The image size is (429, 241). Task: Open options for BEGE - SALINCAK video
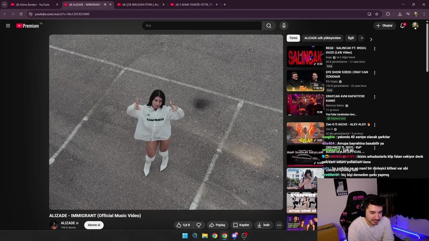[x=374, y=49]
